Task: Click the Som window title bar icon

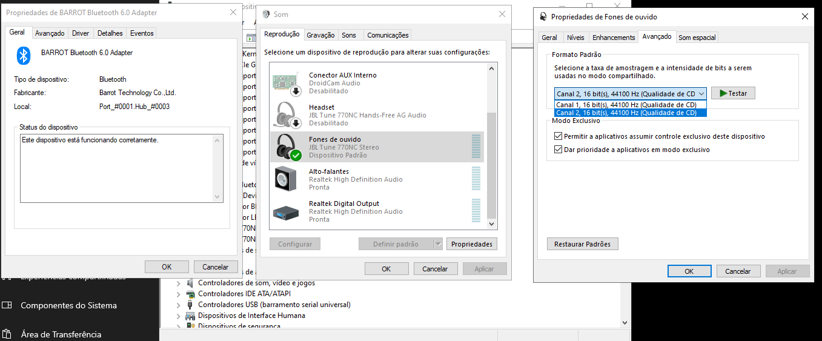Action: [x=267, y=14]
